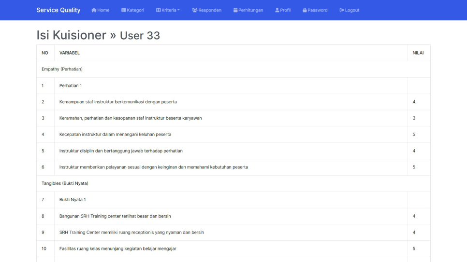Click Fasilitas ruang kelas menunjang text
The image size is (467, 262).
(x=117, y=248)
